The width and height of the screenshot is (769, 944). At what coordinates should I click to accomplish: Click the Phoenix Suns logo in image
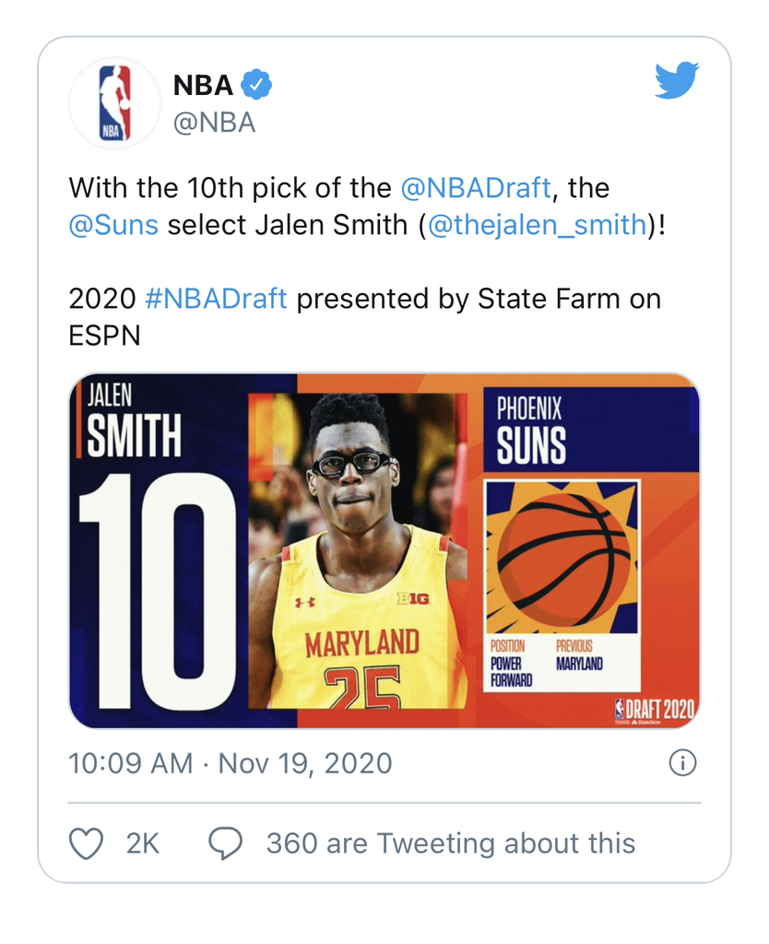tap(562, 558)
